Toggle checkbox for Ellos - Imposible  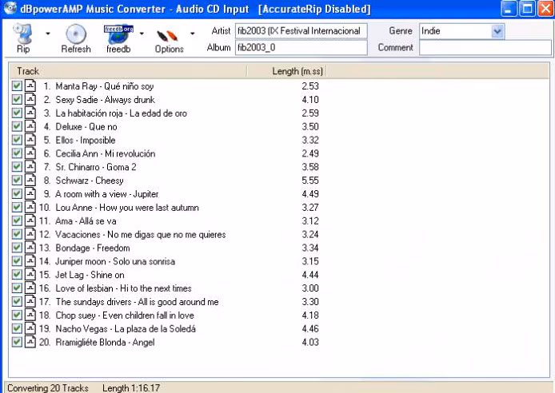coord(17,140)
